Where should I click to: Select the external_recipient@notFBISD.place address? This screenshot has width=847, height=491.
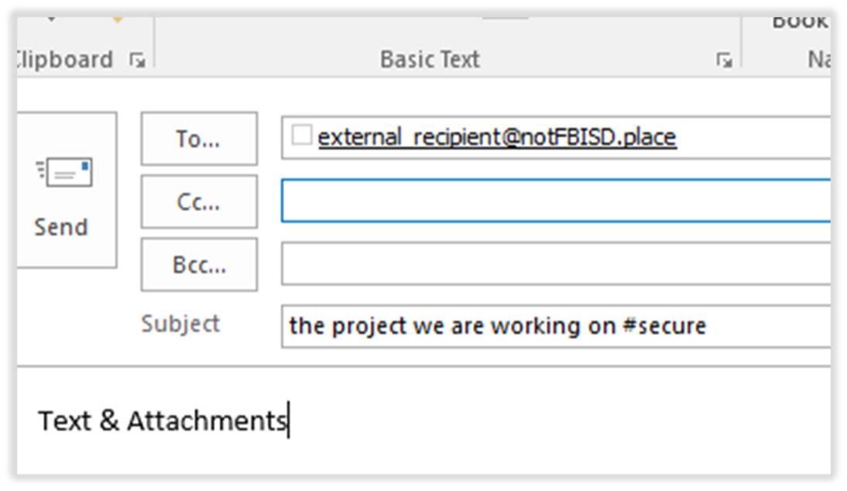(497, 137)
